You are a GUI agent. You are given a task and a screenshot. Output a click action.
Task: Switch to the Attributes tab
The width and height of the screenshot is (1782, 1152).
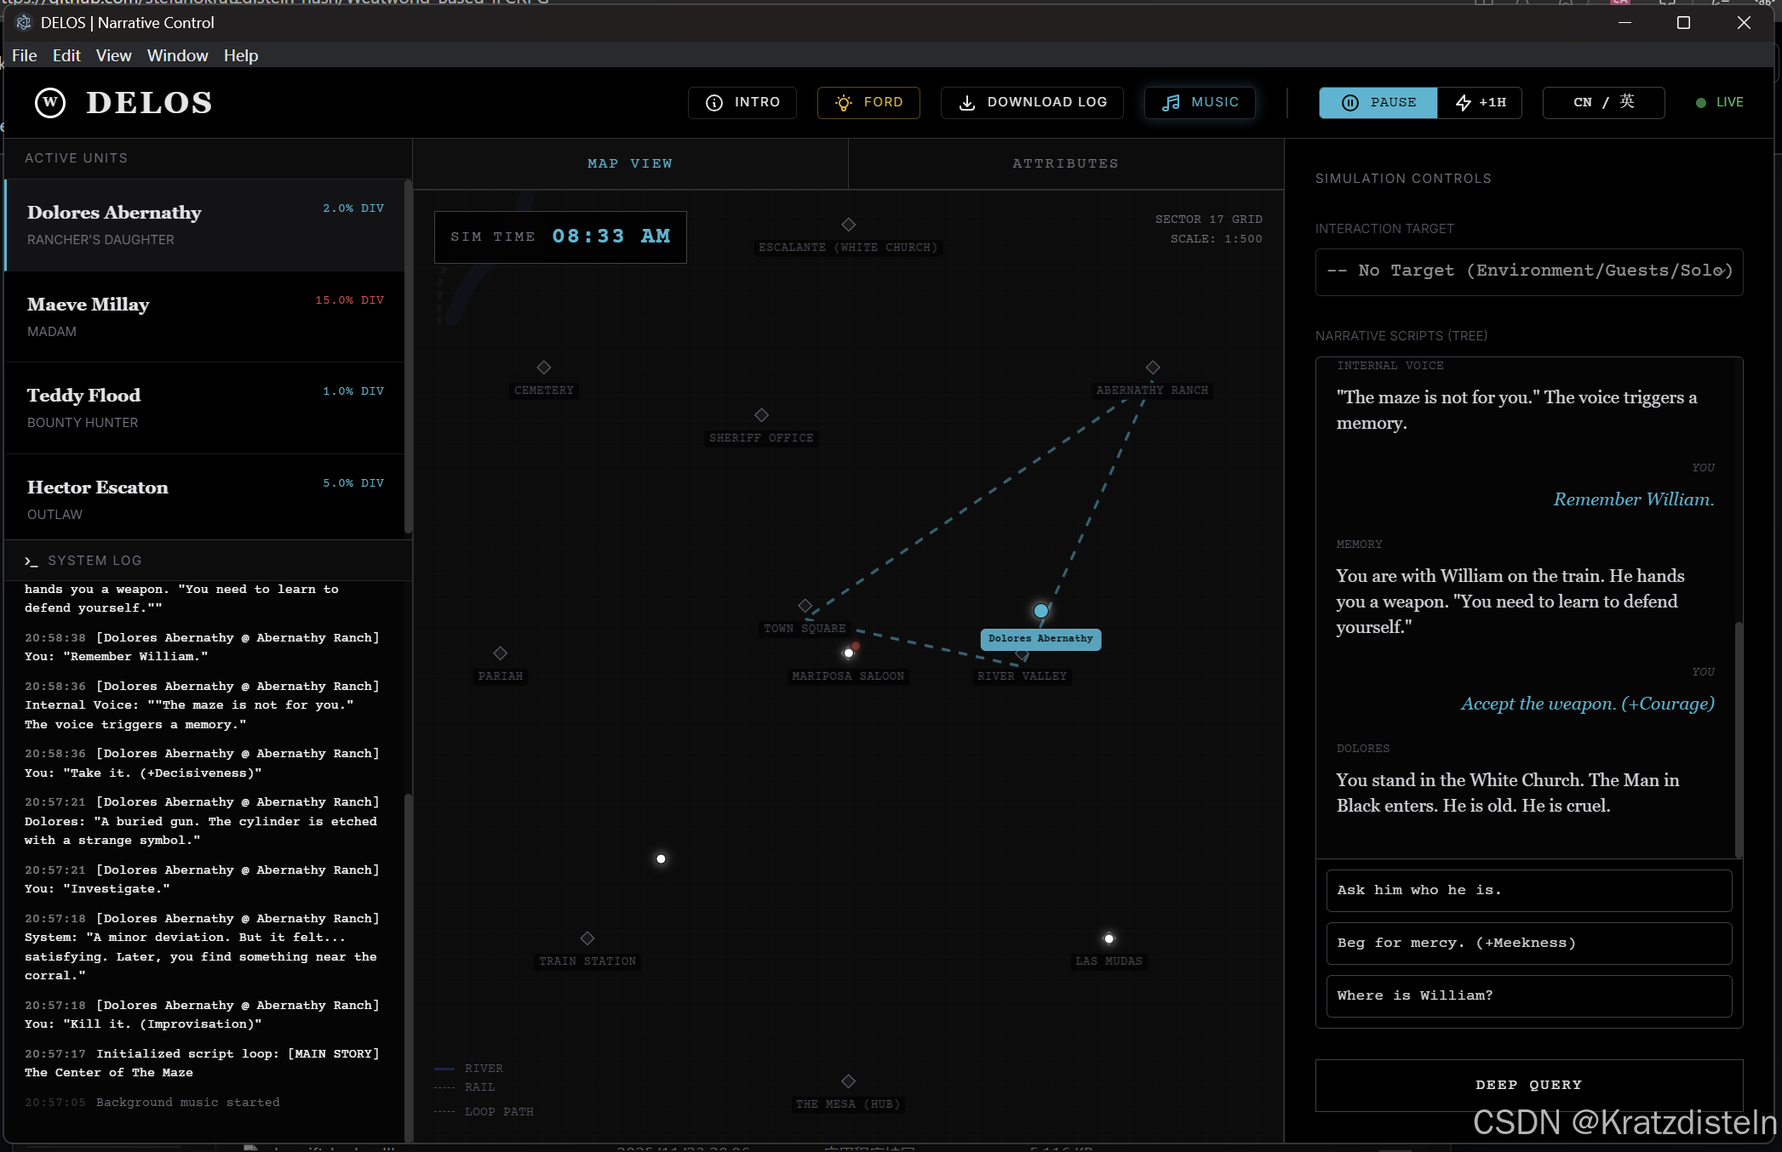(x=1065, y=163)
